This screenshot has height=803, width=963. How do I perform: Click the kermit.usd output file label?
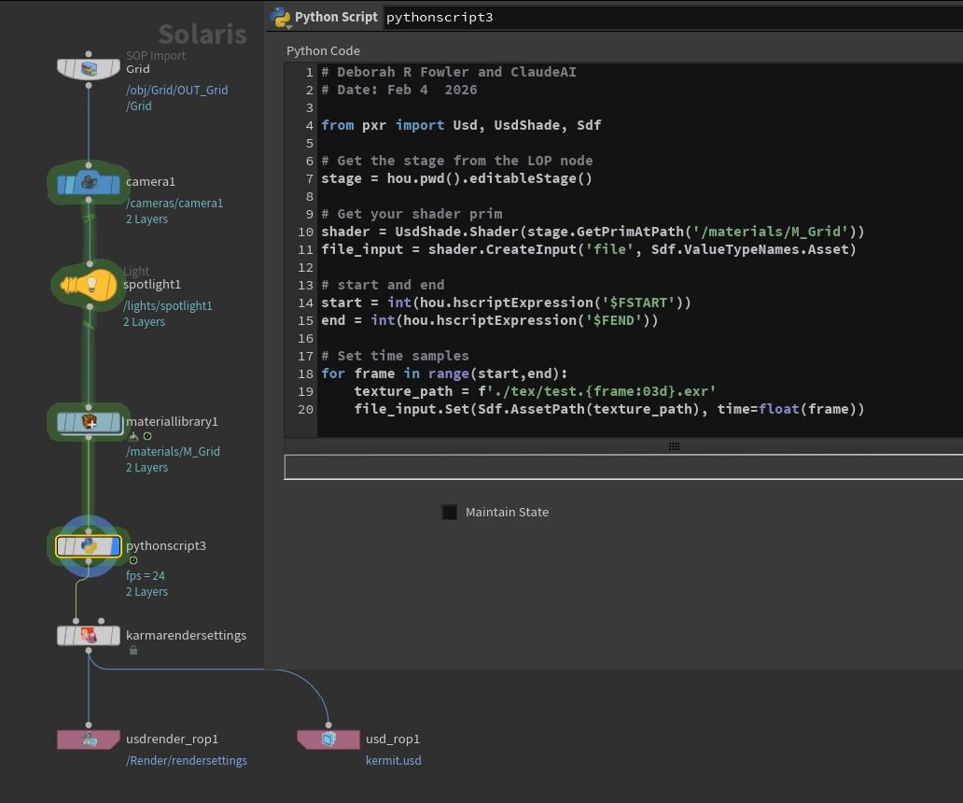tap(393, 760)
